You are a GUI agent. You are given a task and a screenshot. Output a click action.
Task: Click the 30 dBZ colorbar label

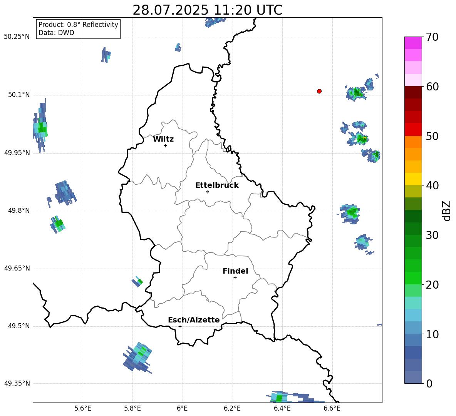[x=432, y=235]
